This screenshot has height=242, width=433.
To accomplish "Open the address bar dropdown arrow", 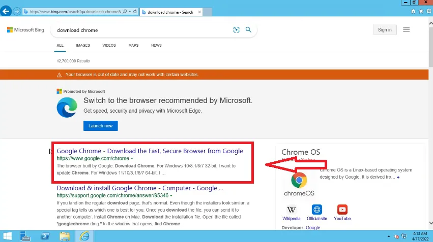I will 130,12.
